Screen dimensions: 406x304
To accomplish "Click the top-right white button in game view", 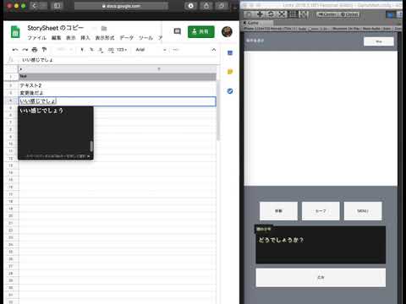I will click(379, 41).
